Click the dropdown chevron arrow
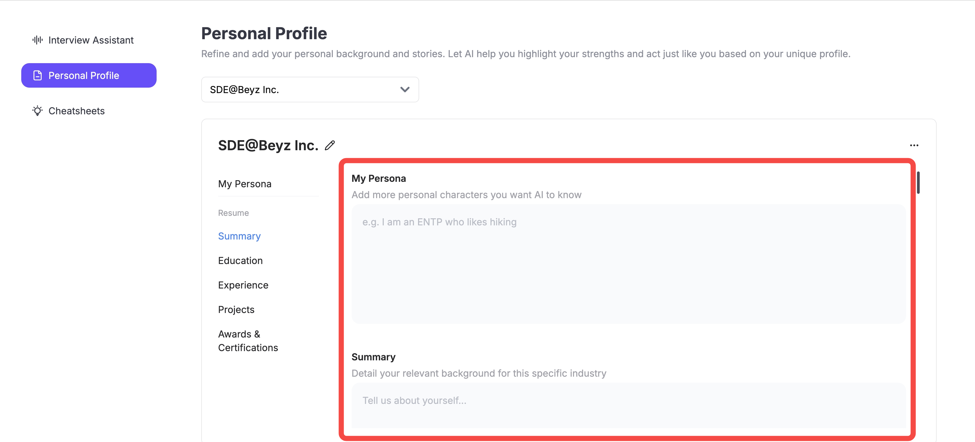This screenshot has height=442, width=975. click(x=405, y=90)
